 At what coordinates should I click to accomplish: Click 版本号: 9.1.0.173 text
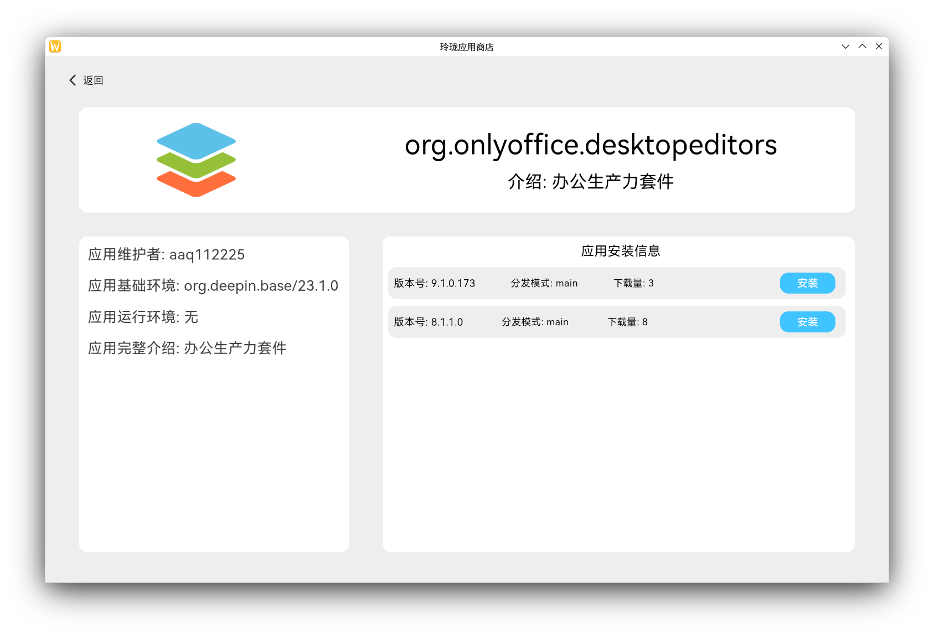434,283
